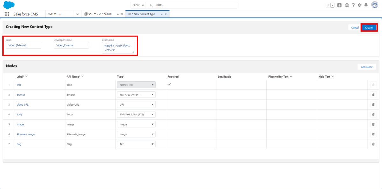The image size is (382, 189).
Task: Delete the Body node row
Action: click(373, 114)
